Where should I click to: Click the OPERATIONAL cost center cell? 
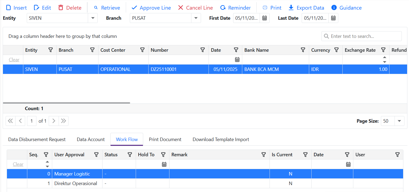pyautogui.click(x=123, y=69)
